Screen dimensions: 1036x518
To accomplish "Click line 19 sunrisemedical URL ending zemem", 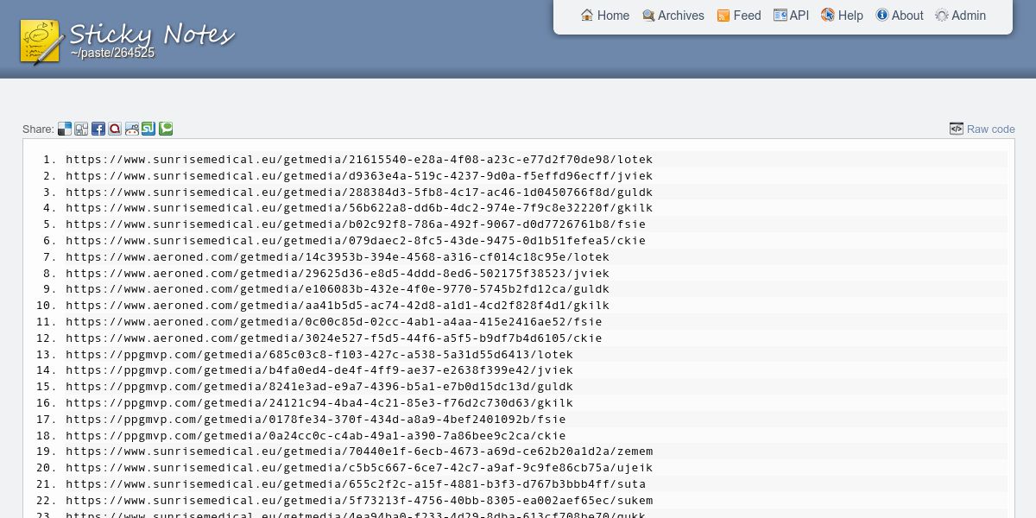I will pos(359,452).
